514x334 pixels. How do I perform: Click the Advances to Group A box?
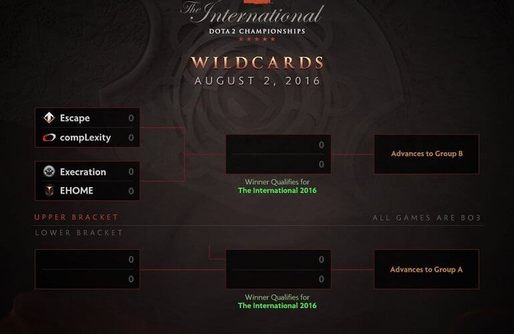tap(427, 269)
